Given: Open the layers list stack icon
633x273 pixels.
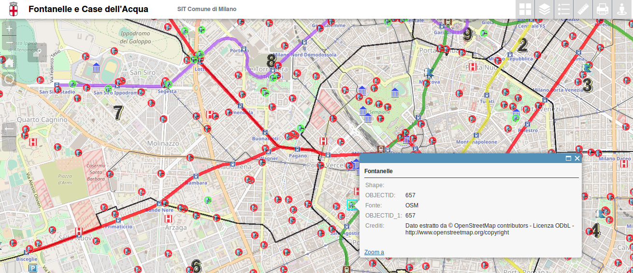Looking at the screenshot, I should coord(545,9).
